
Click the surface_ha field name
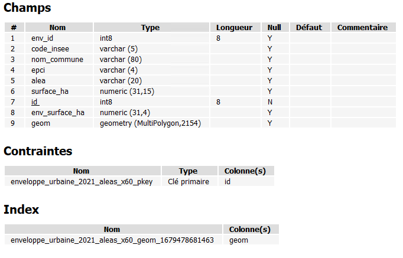point(50,92)
